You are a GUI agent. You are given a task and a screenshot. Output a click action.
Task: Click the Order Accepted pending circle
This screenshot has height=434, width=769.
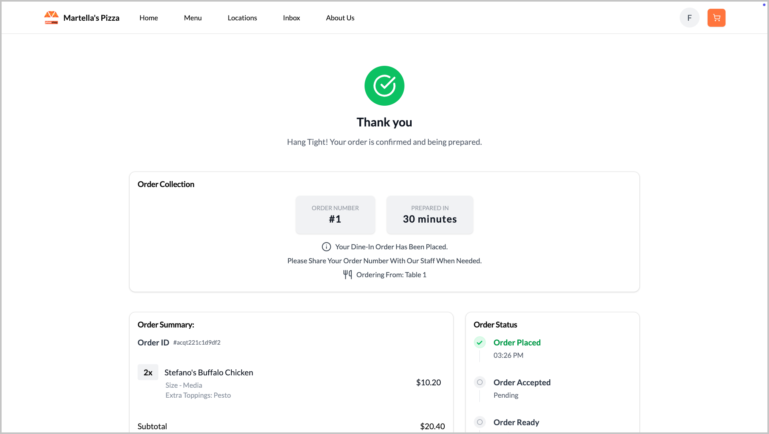[479, 383]
